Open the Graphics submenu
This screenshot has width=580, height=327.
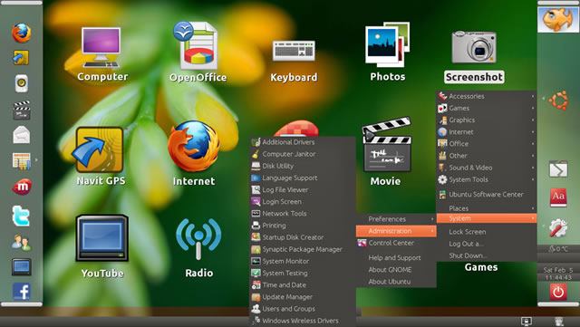[x=487, y=120]
